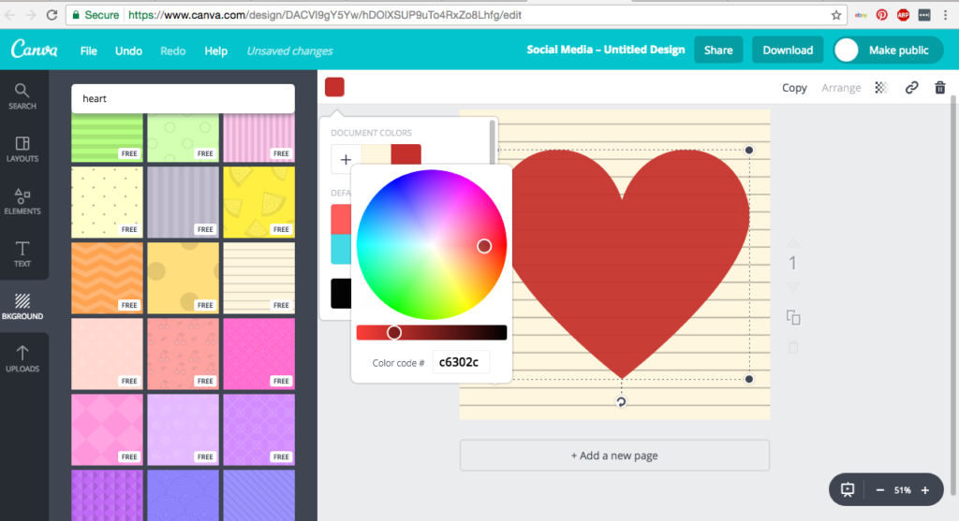The image size is (959, 521).
Task: Delete the element with trash icon
Action: tap(940, 88)
